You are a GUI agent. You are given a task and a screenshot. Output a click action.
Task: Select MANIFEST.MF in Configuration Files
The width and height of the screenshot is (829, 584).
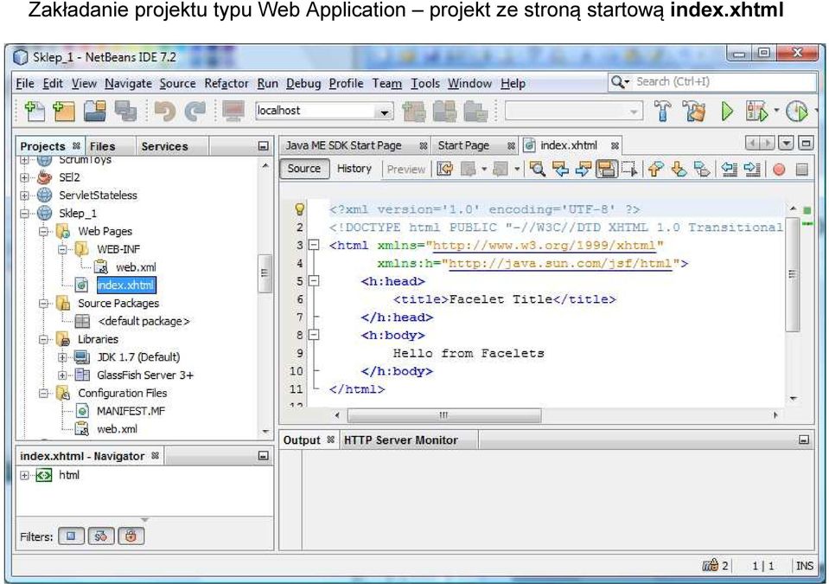[131, 412]
